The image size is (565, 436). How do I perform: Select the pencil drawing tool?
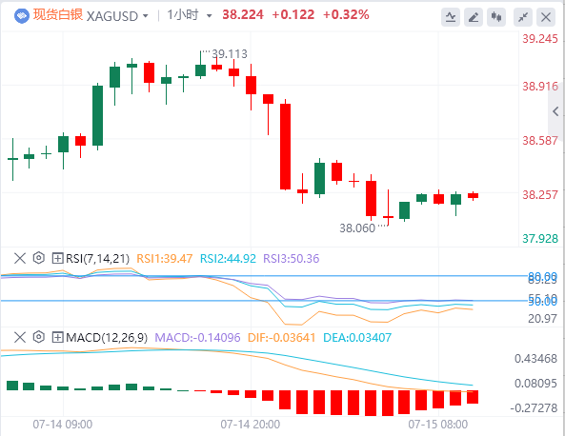[x=474, y=17]
